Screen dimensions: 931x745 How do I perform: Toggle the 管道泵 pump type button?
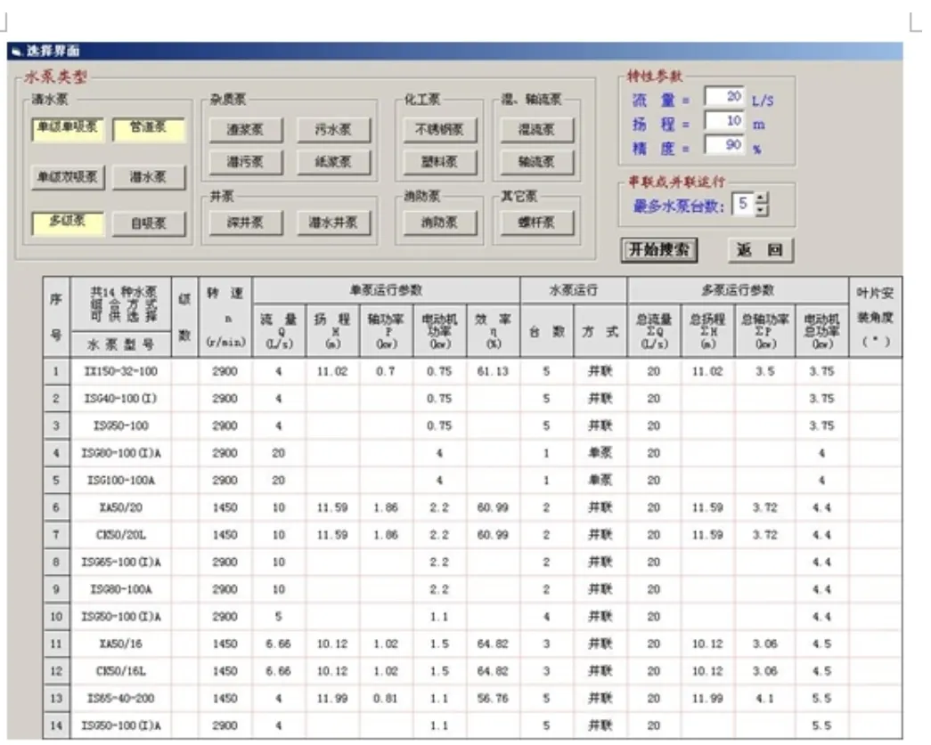pyautogui.click(x=149, y=129)
